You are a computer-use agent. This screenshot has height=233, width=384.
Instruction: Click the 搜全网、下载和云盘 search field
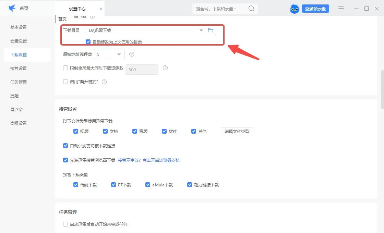[219, 9]
